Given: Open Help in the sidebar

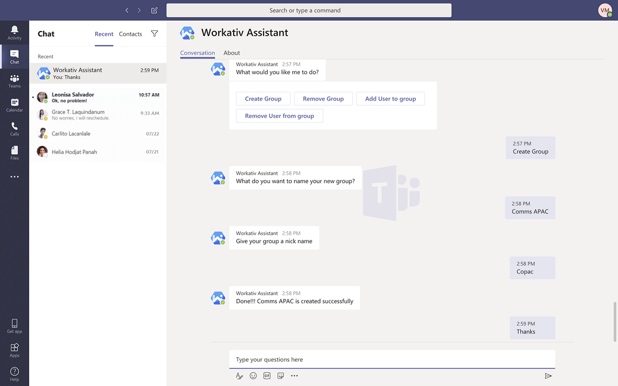Looking at the screenshot, I should click(15, 374).
